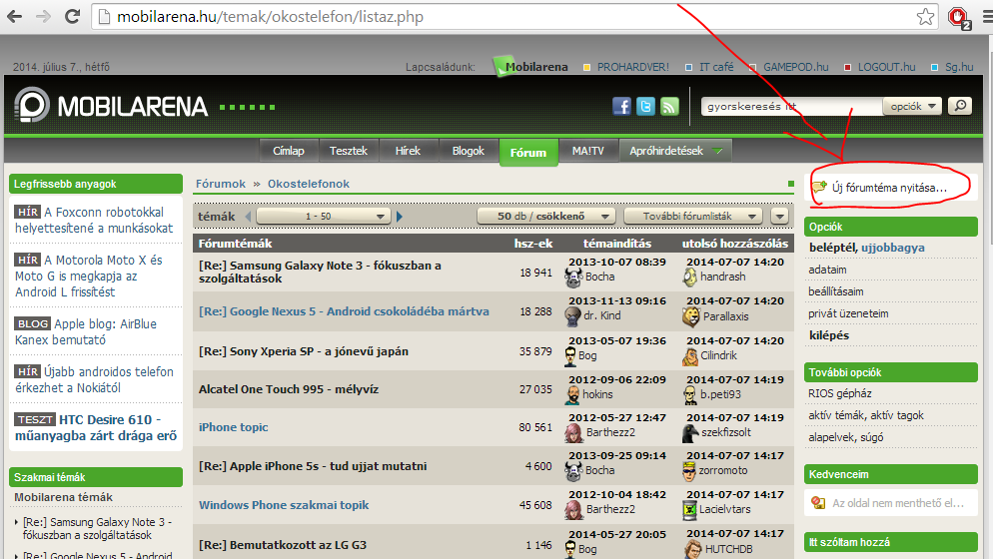Expand the Apróhirdetések menu arrow
Screen dimensions: 993x559
point(717,151)
